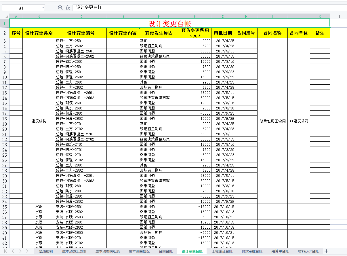Select cell 安装-水暖-2702
Viewport: 347px width, 256px height.
(x=81, y=243)
